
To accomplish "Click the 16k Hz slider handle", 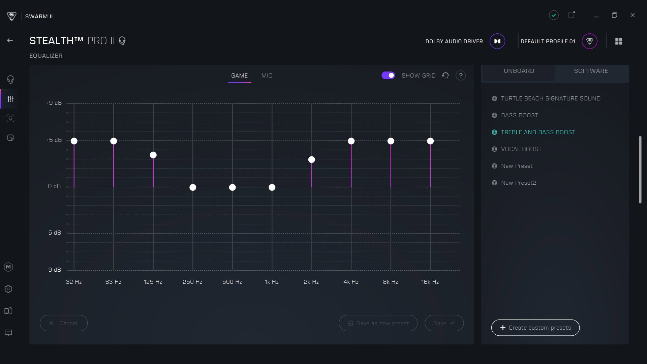I will pos(430,141).
